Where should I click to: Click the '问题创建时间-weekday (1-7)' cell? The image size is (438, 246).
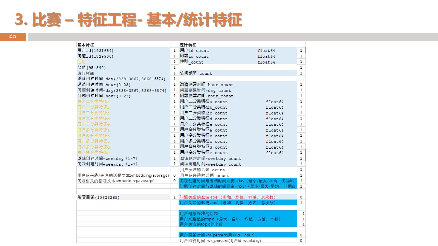[x=123, y=164]
